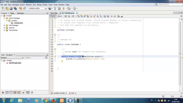Open the Profile Project dropdown arrow
183x103 pixels.
coord(77,8)
